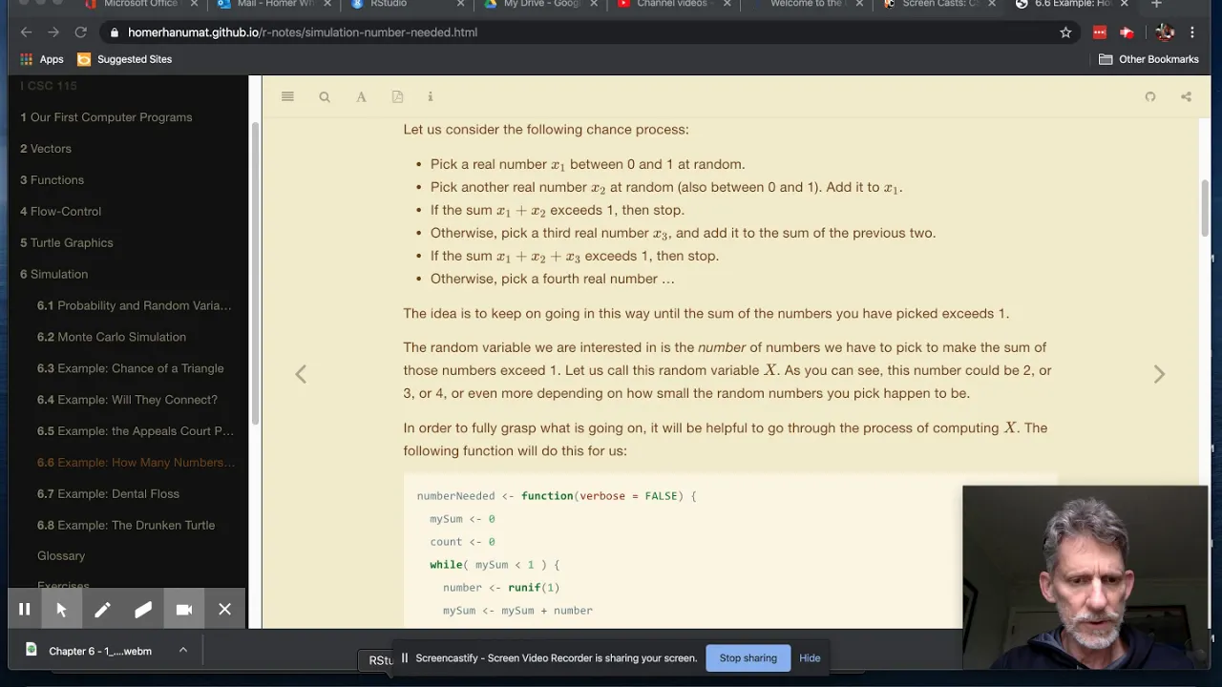Go to previous page with left arrow
The image size is (1222, 687).
301,374
